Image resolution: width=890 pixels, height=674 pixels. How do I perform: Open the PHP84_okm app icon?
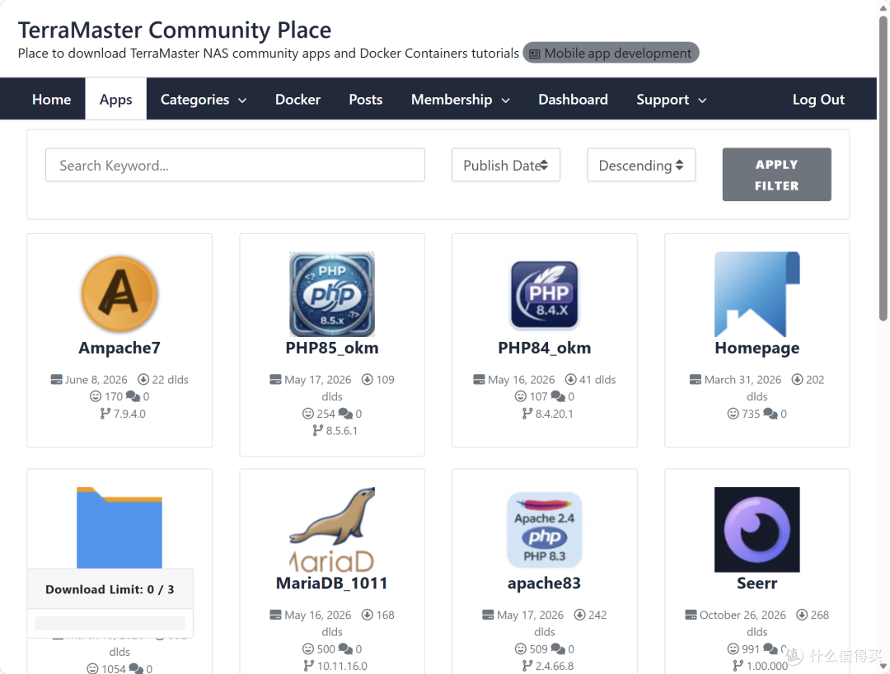pos(545,295)
